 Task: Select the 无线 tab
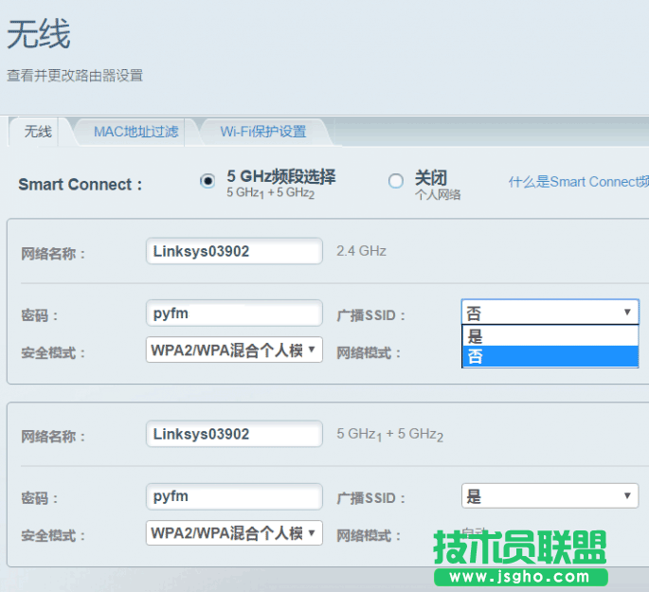(38, 132)
